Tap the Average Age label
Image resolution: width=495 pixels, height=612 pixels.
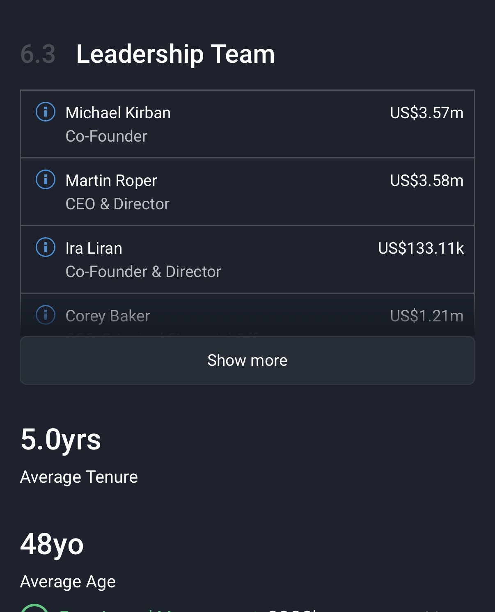(x=68, y=582)
